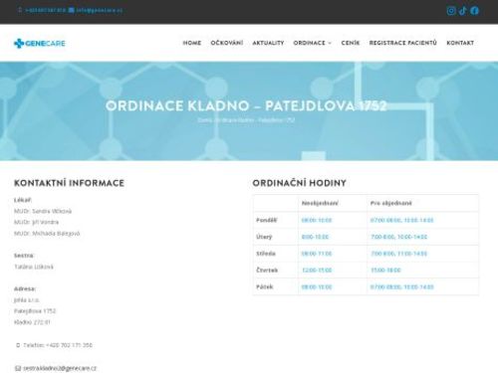Click the third MUDr. name in the list

click(47, 234)
